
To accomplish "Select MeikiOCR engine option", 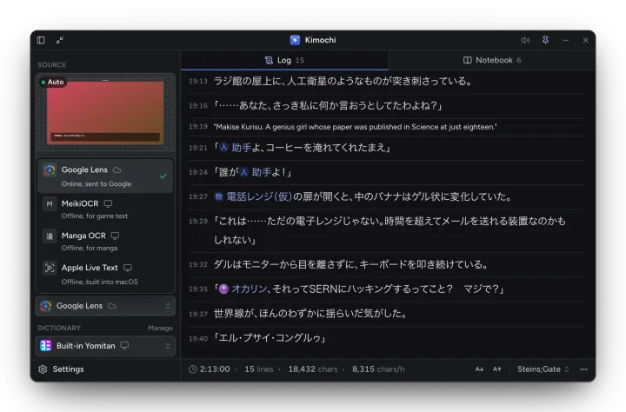I will 105,209.
